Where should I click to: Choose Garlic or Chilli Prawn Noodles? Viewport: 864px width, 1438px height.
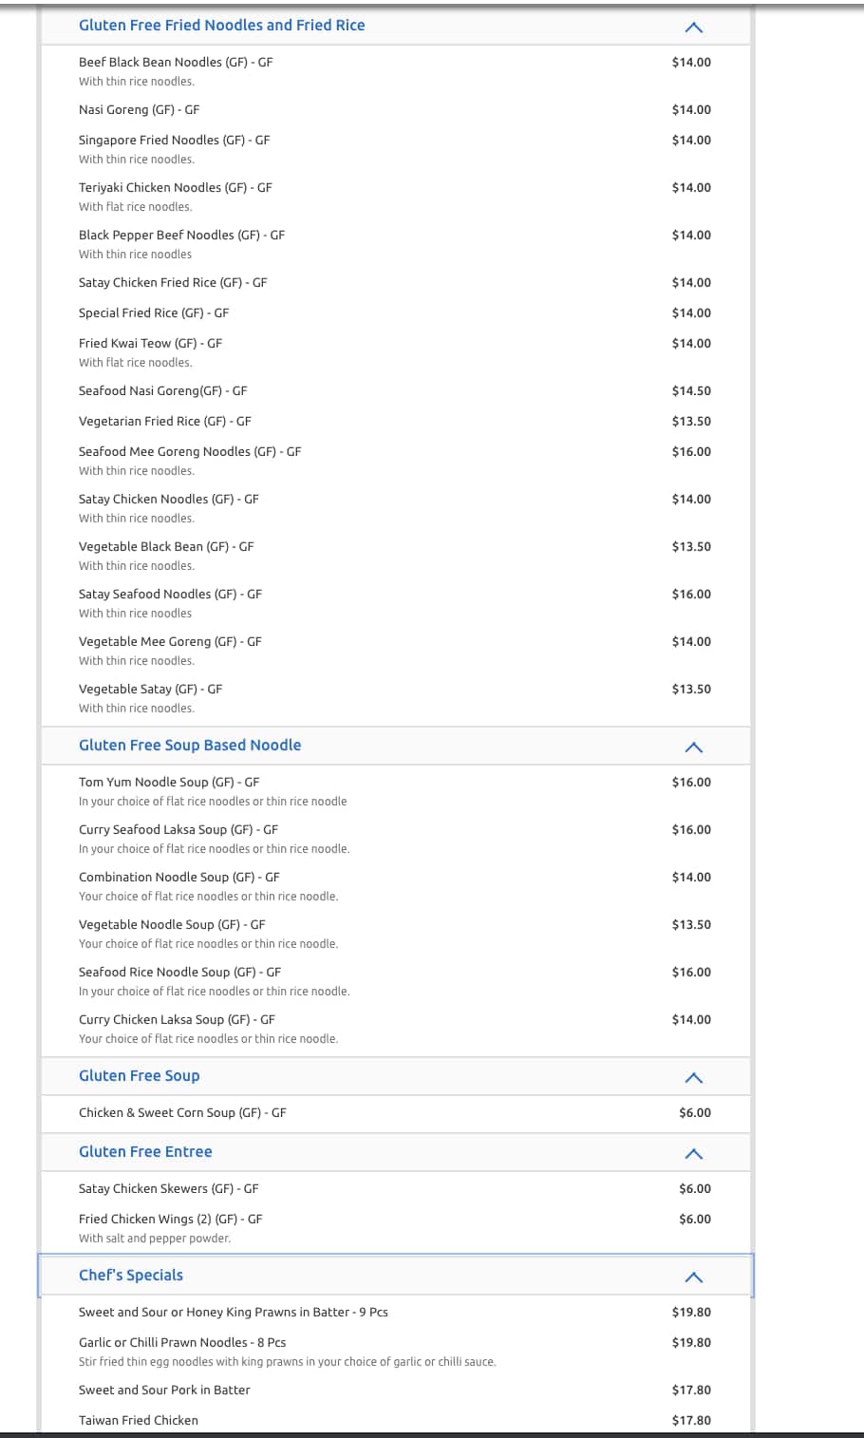pos(182,1343)
